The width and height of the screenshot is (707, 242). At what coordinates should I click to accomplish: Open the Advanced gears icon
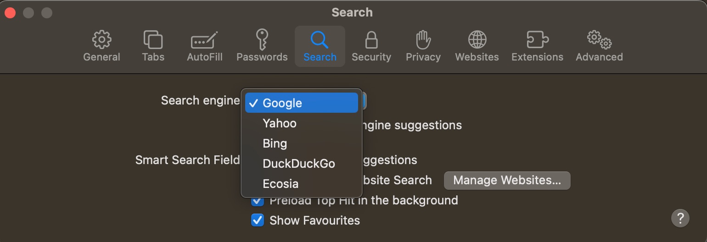pos(599,40)
